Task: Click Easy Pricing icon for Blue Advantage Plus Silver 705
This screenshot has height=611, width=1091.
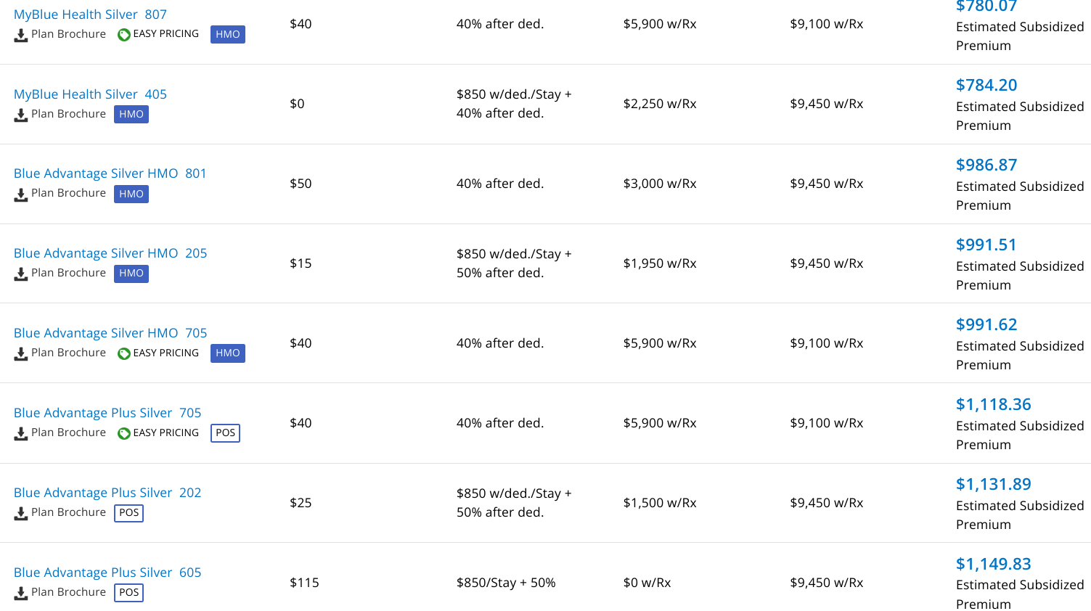Action: (x=124, y=433)
